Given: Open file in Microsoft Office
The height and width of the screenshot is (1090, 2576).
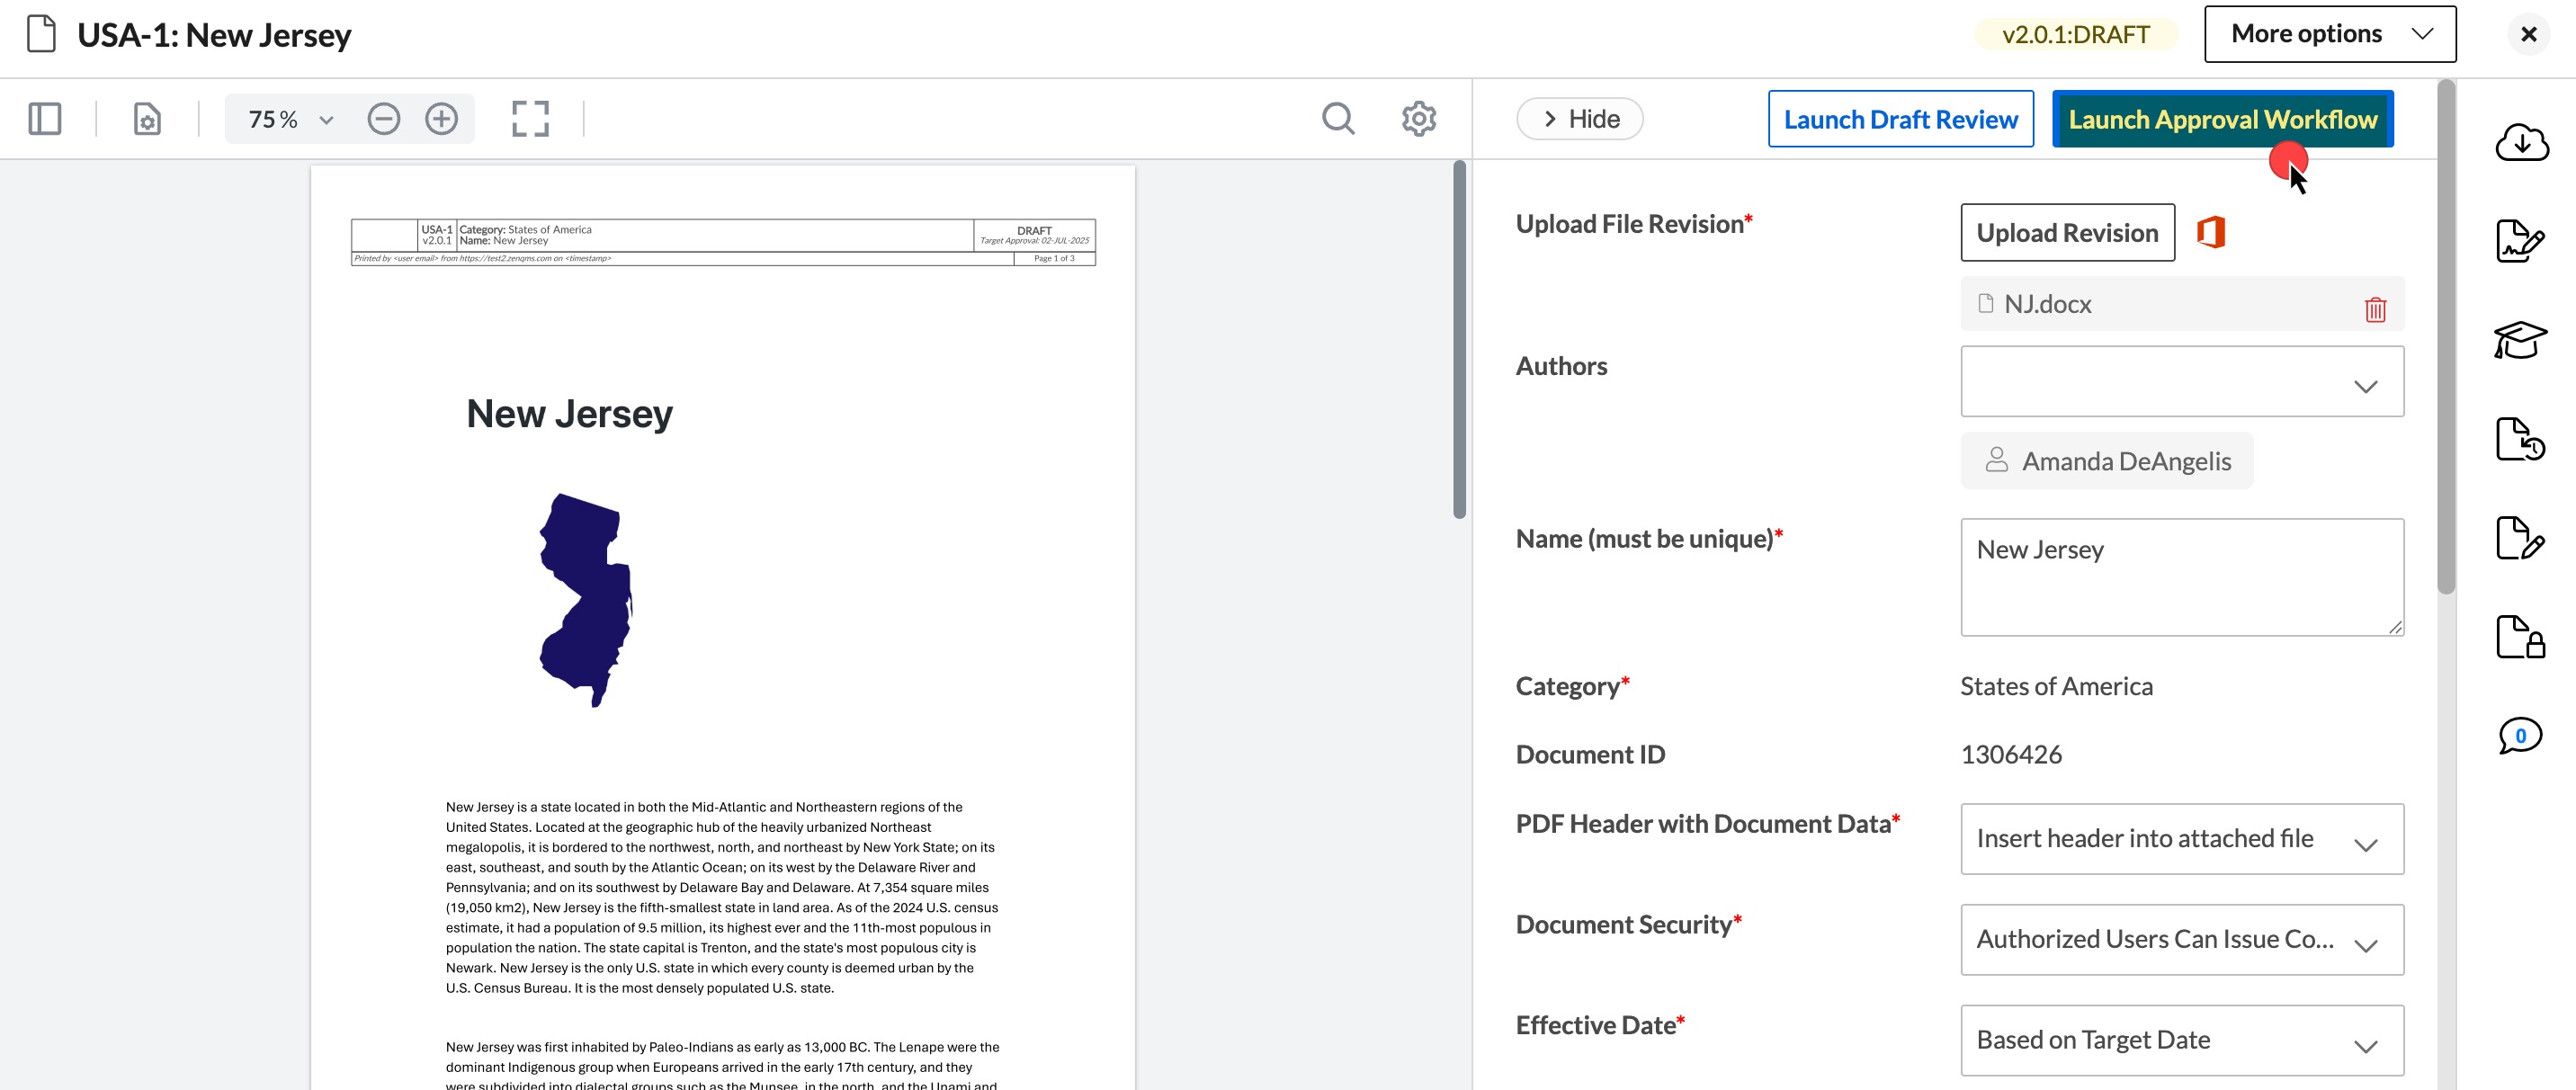Looking at the screenshot, I should 2211,232.
